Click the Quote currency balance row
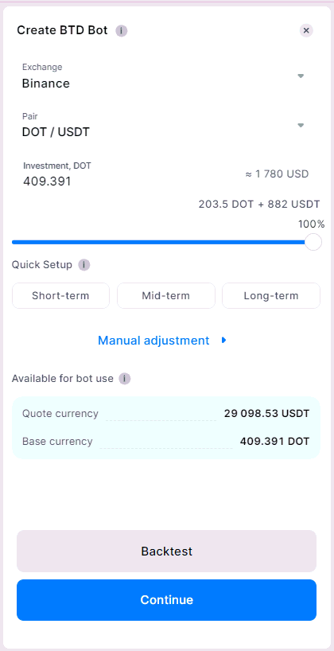 coord(166,414)
